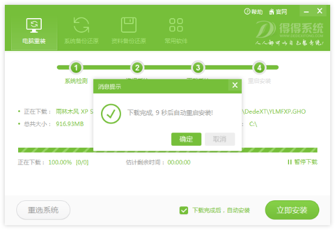Click the 得得系统 logo

click(290, 33)
